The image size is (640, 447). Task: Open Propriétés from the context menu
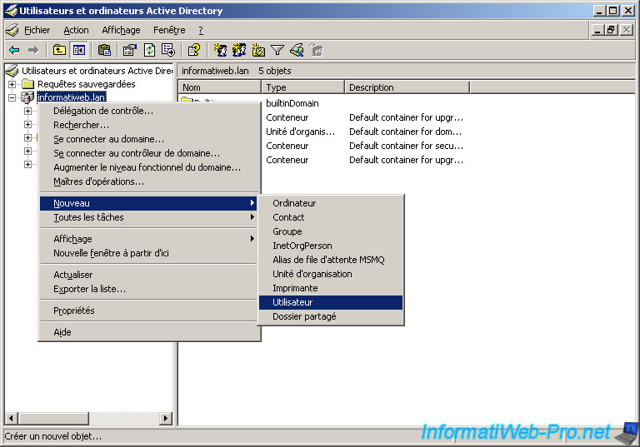click(148, 310)
